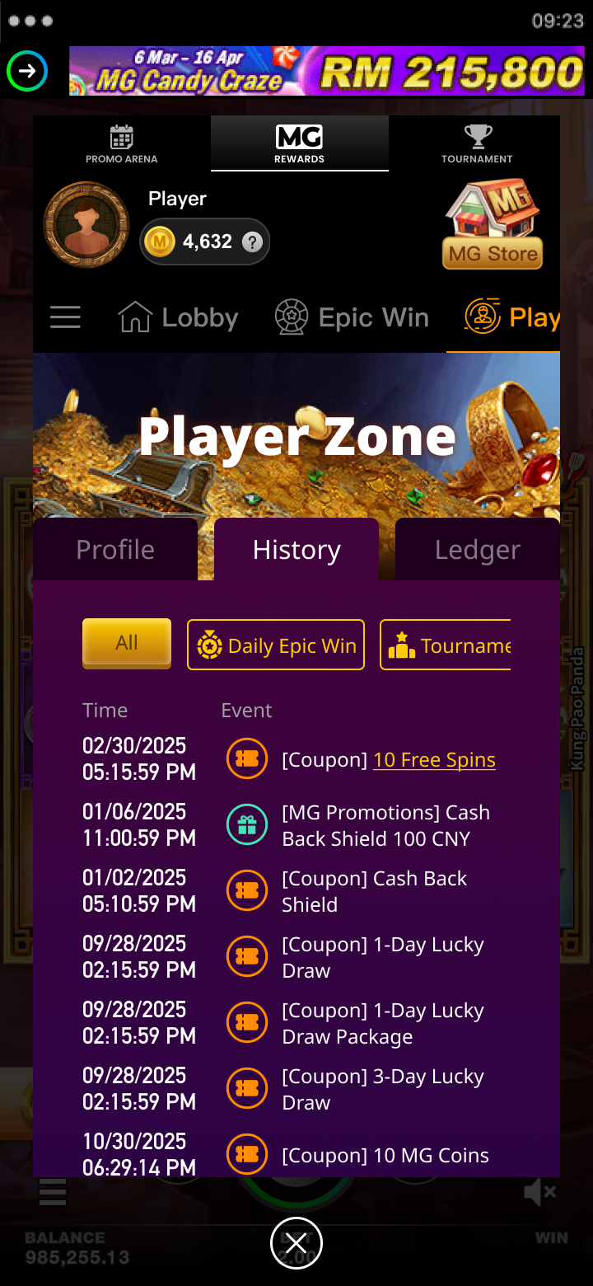Filter history by Daily Epic Win
The height and width of the screenshot is (1286, 593).
tap(276, 645)
